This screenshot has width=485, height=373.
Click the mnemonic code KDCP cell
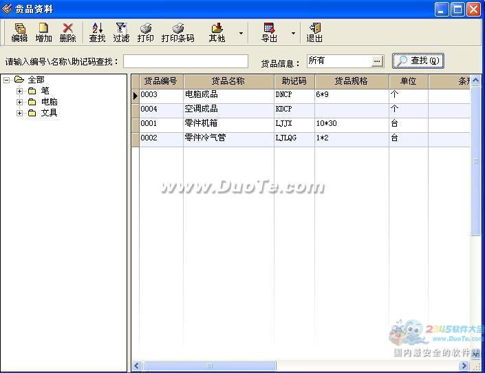pos(294,109)
